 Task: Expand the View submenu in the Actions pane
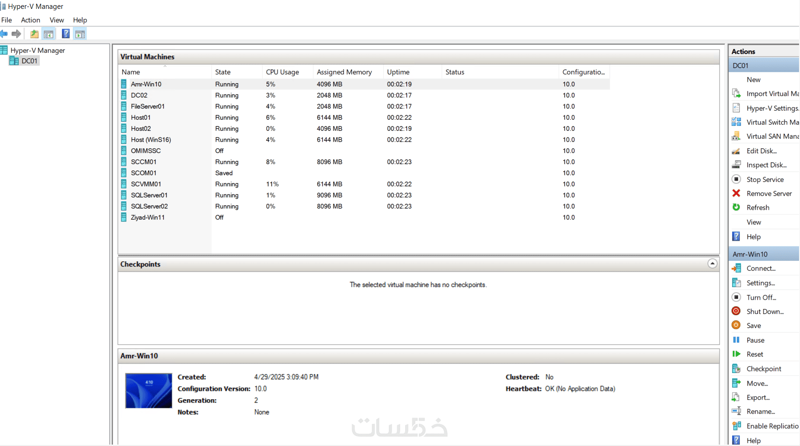pos(754,222)
